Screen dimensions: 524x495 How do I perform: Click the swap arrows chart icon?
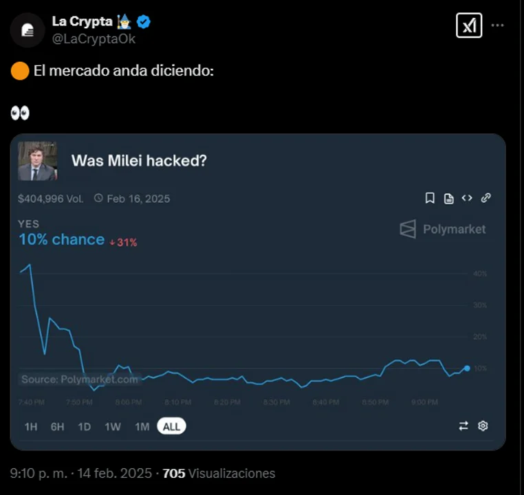tap(463, 426)
